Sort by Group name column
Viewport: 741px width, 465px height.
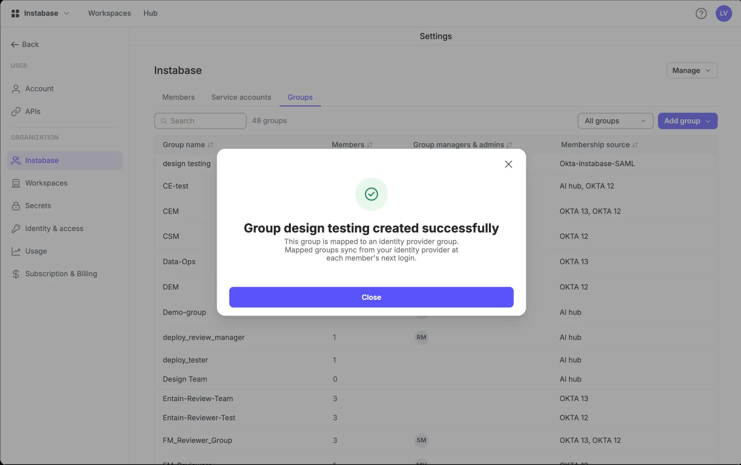coord(188,145)
